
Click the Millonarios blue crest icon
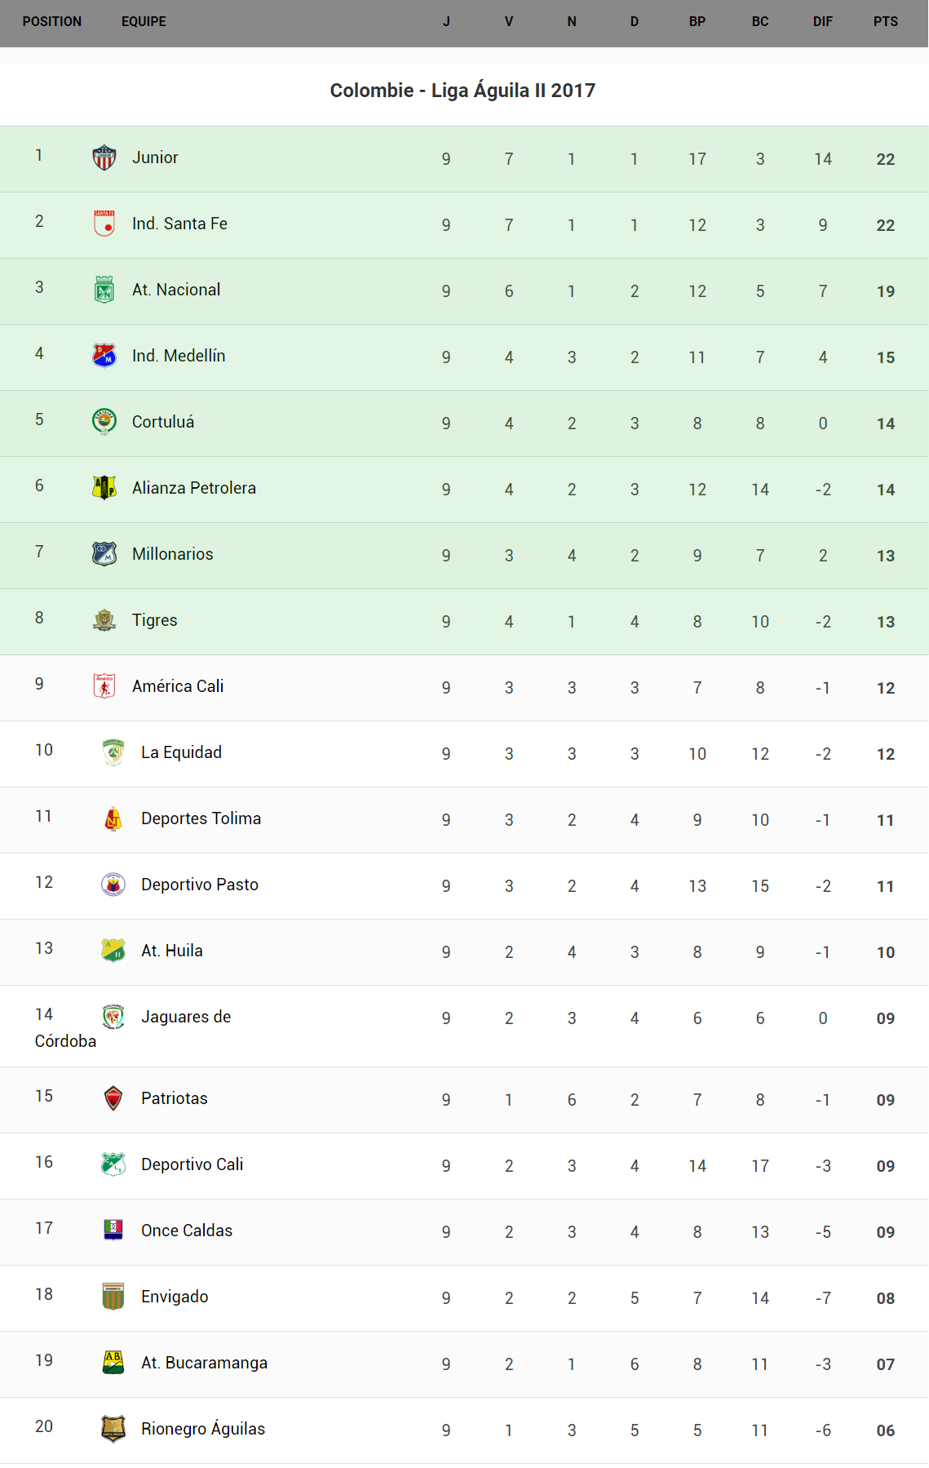104,554
